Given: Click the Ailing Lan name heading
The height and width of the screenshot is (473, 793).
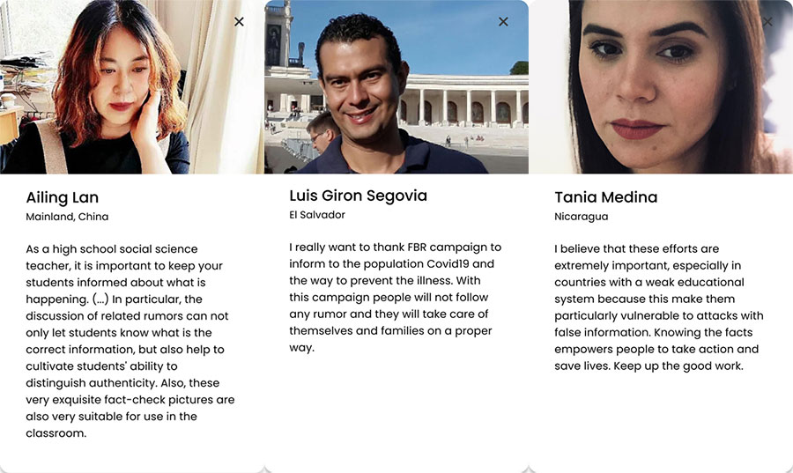Looking at the screenshot, I should pyautogui.click(x=63, y=197).
